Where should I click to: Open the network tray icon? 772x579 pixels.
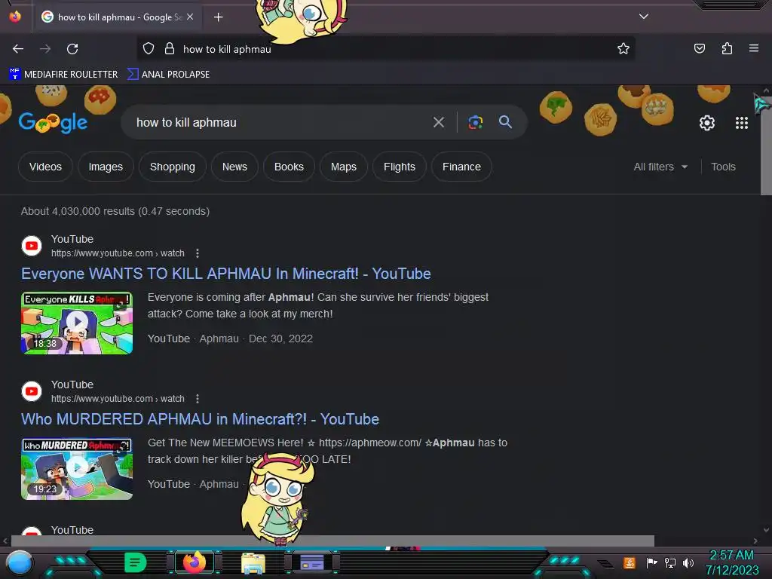pos(669,562)
